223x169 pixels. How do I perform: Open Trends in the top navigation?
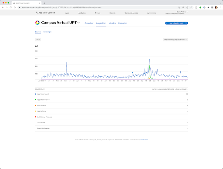point(98,13)
